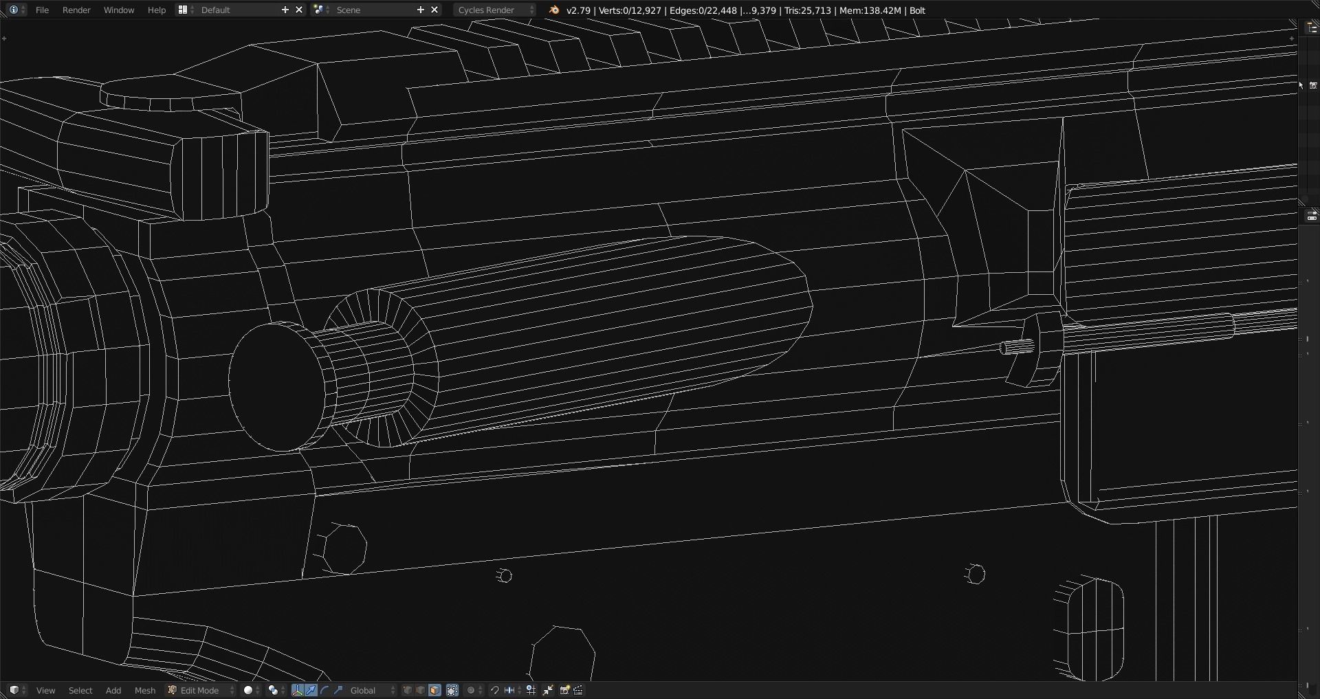Select vertex selection mode icon
This screenshot has width=1320, height=699.
(408, 690)
